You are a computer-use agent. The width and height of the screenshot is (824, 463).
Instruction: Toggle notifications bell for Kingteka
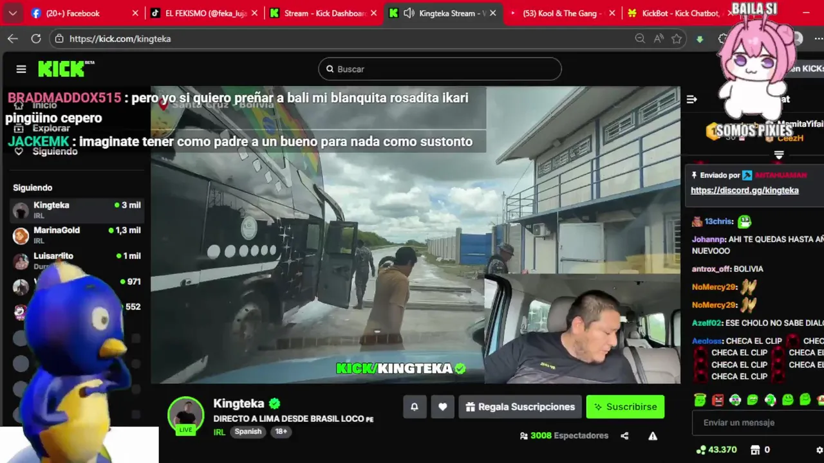coord(415,407)
